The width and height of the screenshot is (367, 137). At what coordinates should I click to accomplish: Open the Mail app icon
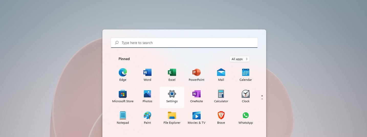221,73
